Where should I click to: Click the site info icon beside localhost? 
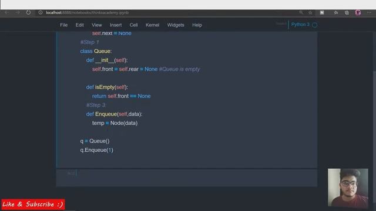pyautogui.click(x=41, y=12)
